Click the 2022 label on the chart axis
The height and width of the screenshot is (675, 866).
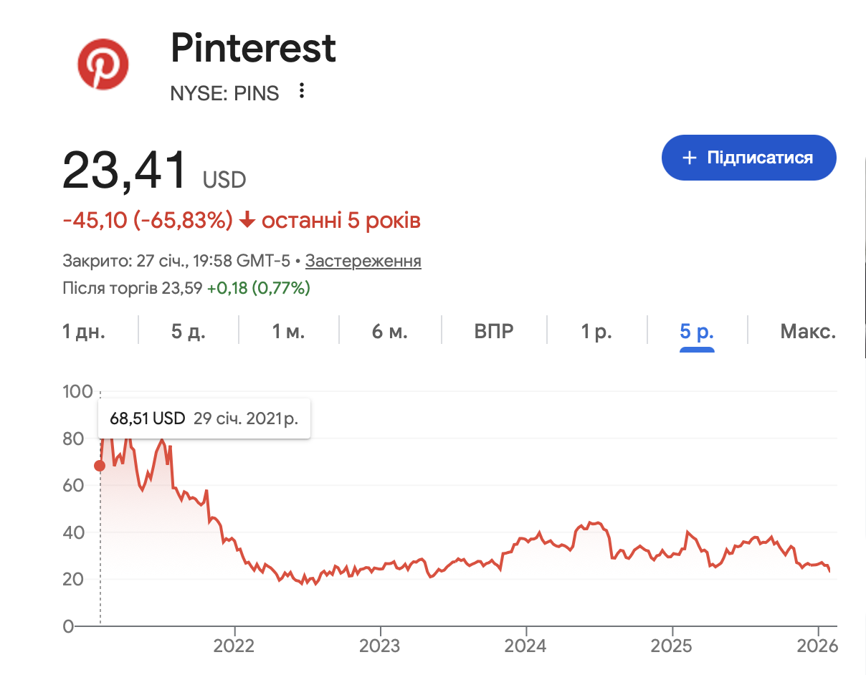pyautogui.click(x=234, y=646)
